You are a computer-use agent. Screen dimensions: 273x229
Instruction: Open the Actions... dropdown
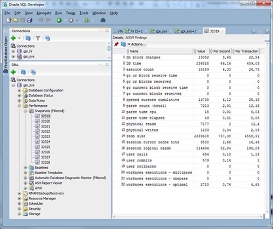tap(136, 44)
